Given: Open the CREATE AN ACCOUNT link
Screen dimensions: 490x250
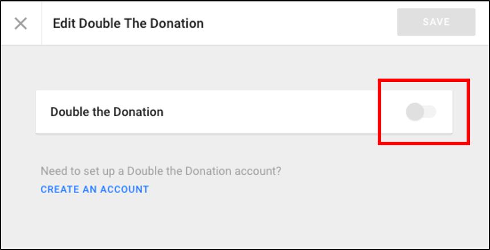Looking at the screenshot, I should click(x=95, y=189).
